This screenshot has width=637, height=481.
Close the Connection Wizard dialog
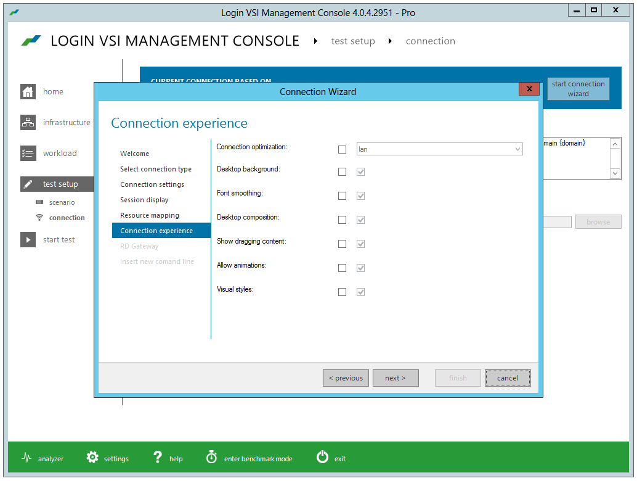pyautogui.click(x=529, y=89)
